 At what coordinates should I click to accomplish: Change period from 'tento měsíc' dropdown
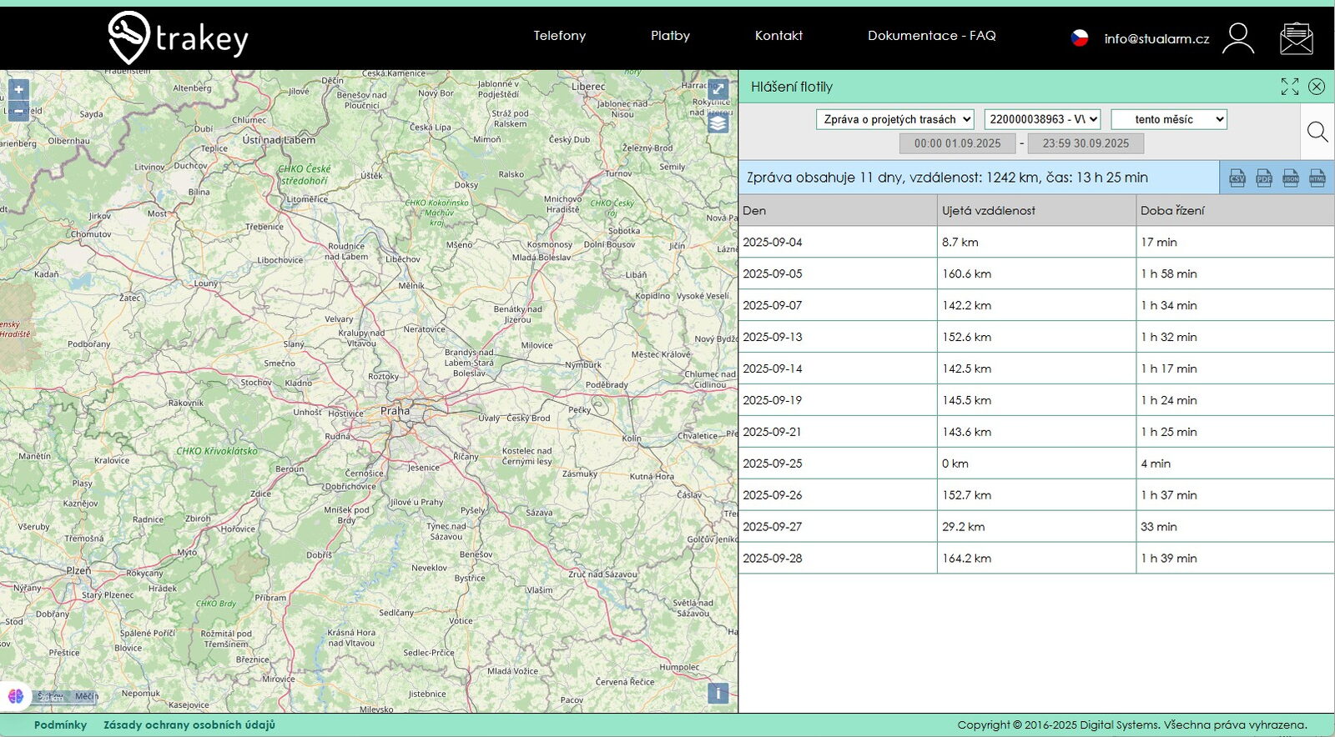point(1169,119)
